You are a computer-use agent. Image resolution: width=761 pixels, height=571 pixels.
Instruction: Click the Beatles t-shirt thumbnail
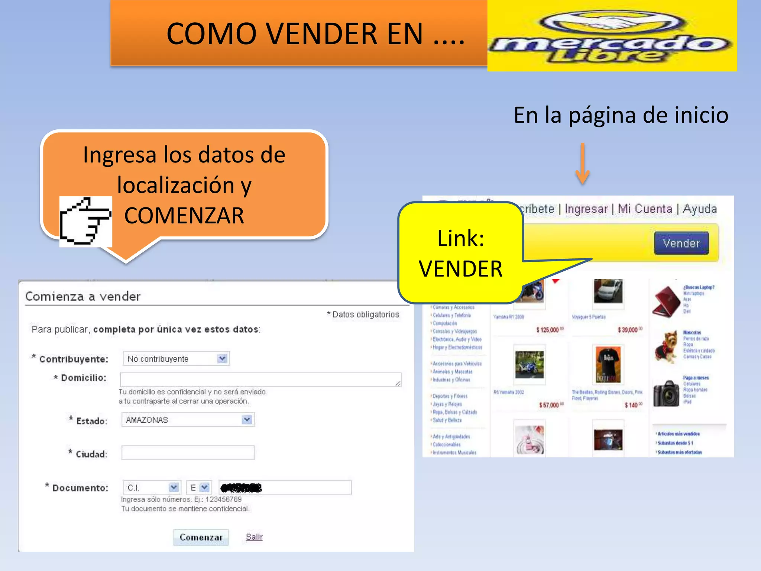(x=608, y=364)
